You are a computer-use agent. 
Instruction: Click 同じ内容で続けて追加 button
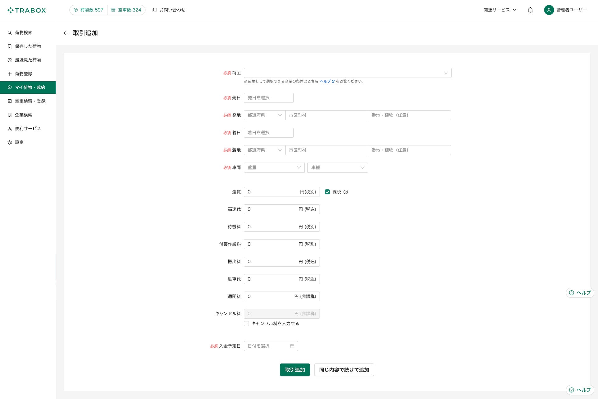click(344, 370)
